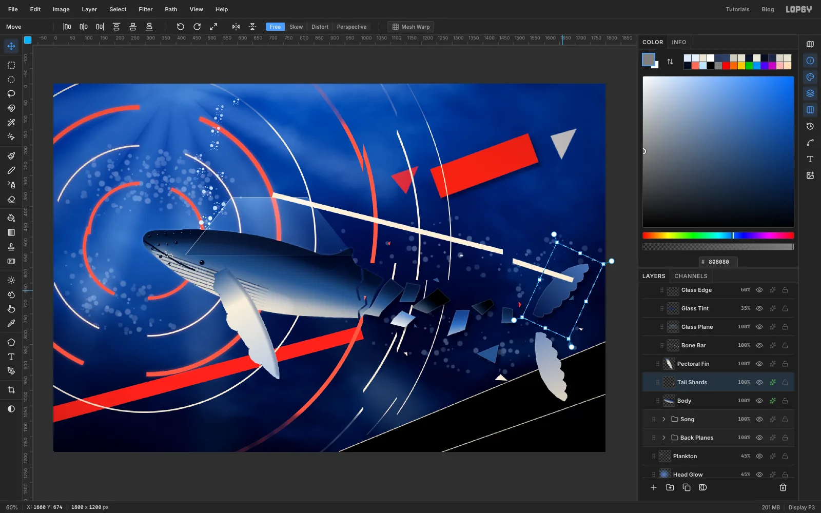Image resolution: width=821 pixels, height=513 pixels.
Task: Open the Layer menu
Action: (x=89, y=9)
